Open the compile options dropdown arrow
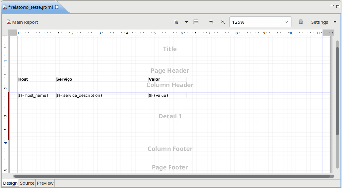 187,22
